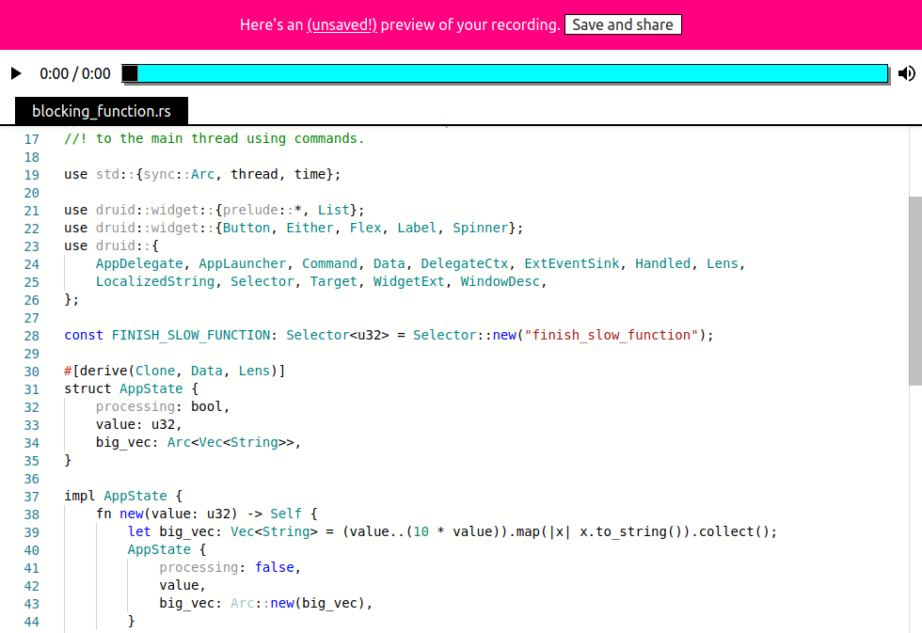Click the ExtEventSink import on line 24
This screenshot has width=922, height=633.
click(x=572, y=263)
